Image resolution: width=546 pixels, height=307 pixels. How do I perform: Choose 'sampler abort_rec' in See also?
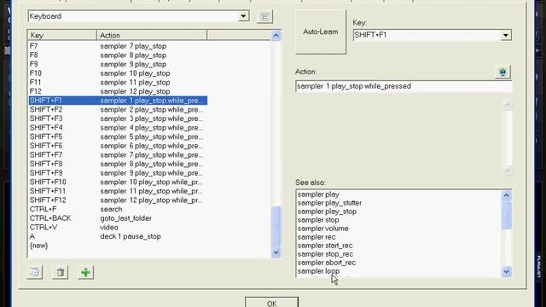[x=326, y=263]
